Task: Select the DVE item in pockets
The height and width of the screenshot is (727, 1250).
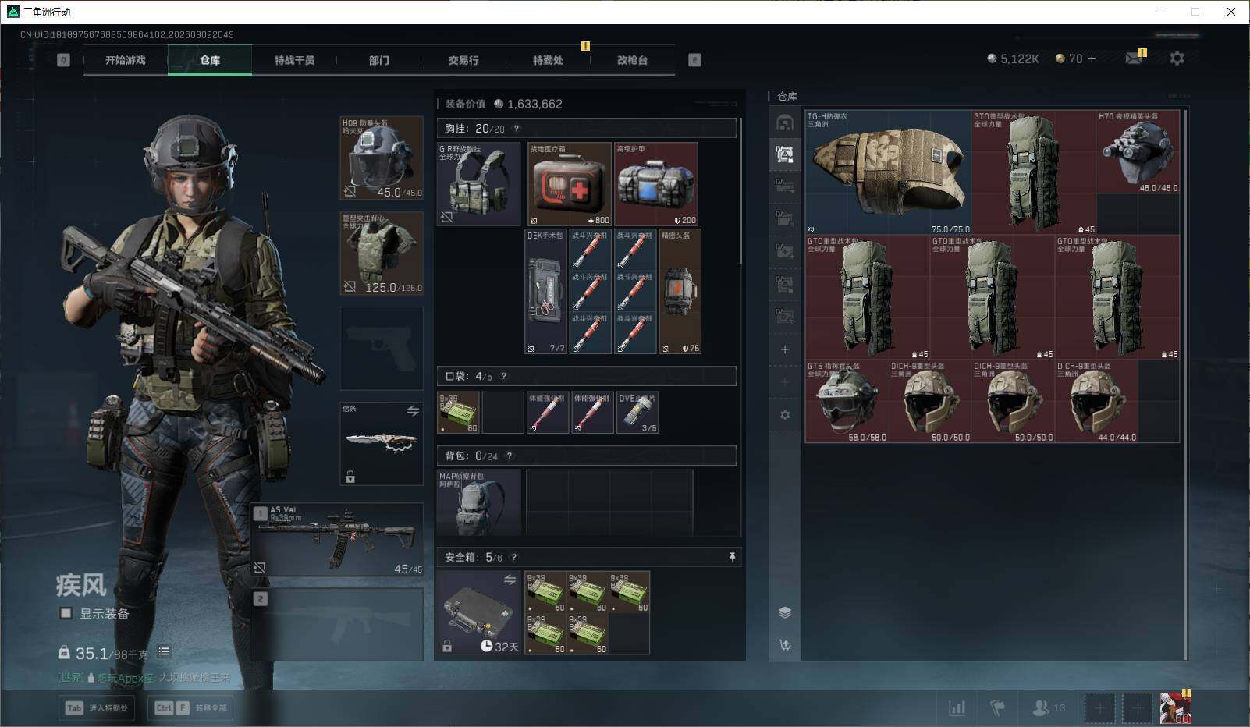Action: 637,413
